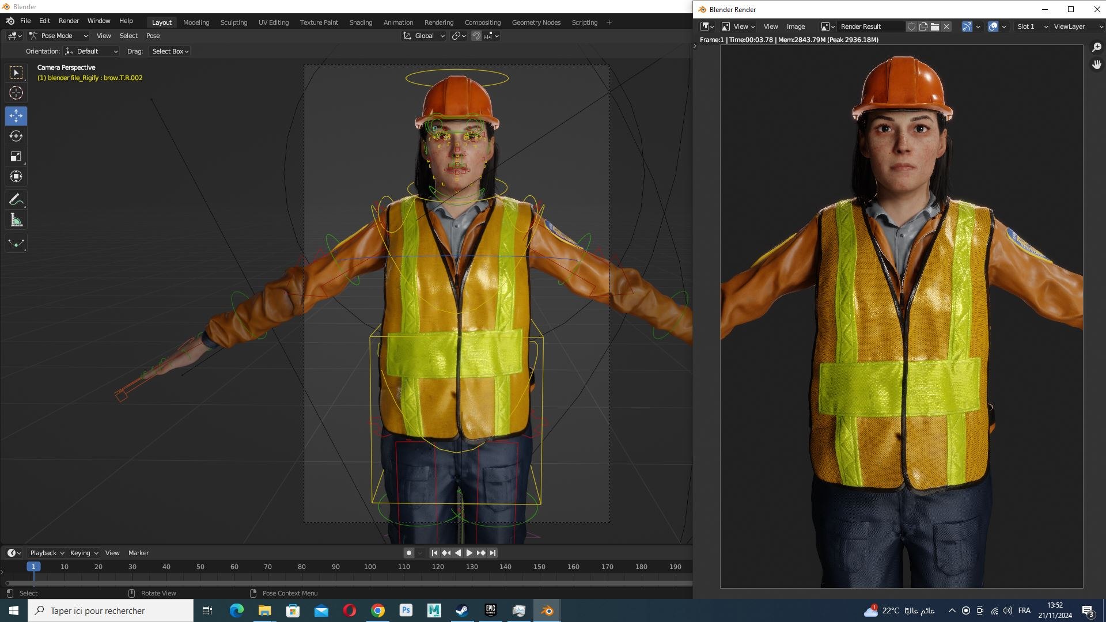
Task: Open the Drag Select Box dropdown
Action: (170, 51)
